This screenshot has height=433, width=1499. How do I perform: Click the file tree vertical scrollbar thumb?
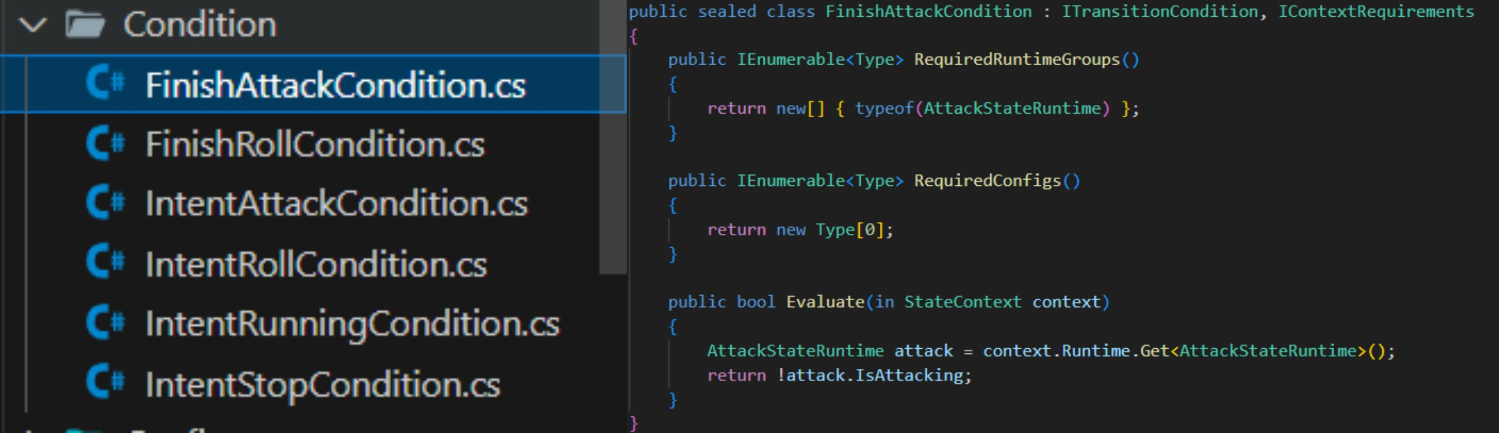click(612, 137)
